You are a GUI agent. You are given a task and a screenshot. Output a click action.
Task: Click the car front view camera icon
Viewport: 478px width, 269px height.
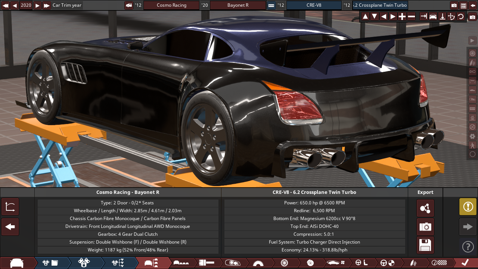tap(433, 16)
